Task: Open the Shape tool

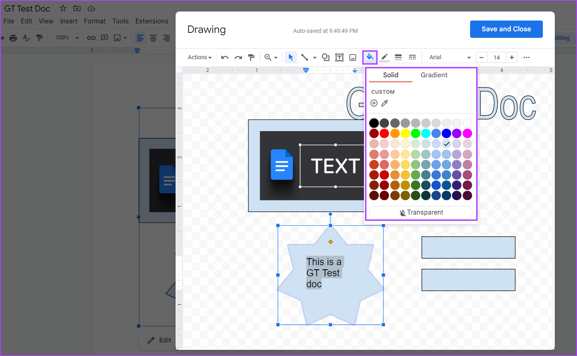Action: 325,57
